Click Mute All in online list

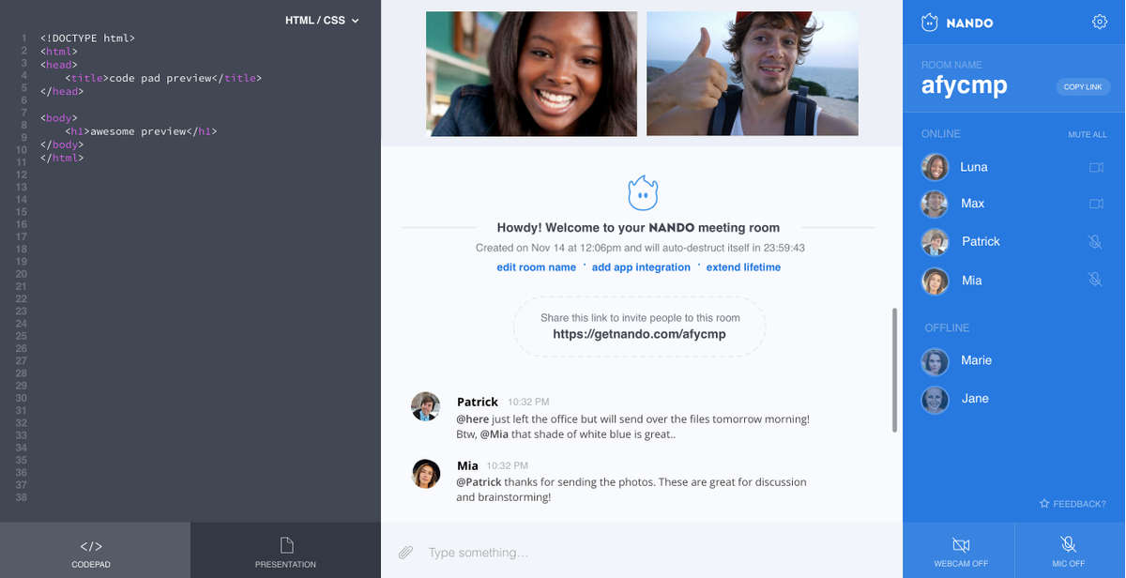pos(1087,134)
